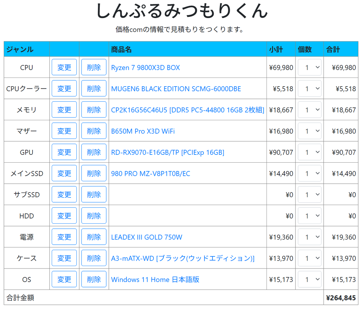This screenshot has height=309, width=361.
Task: Open the DDR5 memory product page link
Action: 188,110
